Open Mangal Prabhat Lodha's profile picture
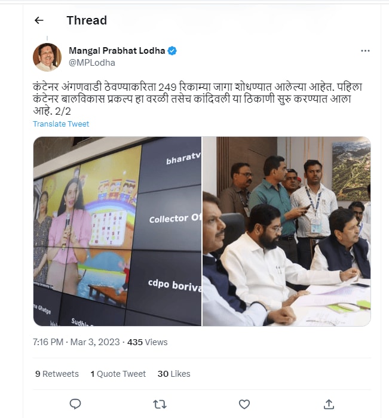Viewport: 389px width, 418px height. coord(47,57)
